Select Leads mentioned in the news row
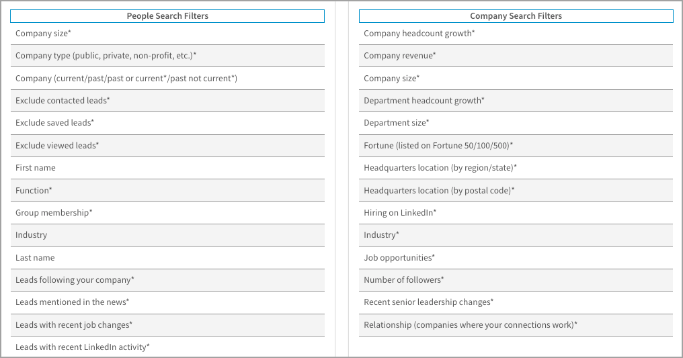The height and width of the screenshot is (358, 683). click(72, 302)
